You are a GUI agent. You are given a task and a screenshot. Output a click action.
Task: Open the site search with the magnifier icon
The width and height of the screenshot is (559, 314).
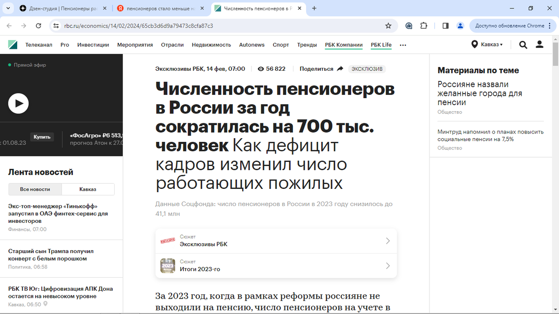pos(523,45)
